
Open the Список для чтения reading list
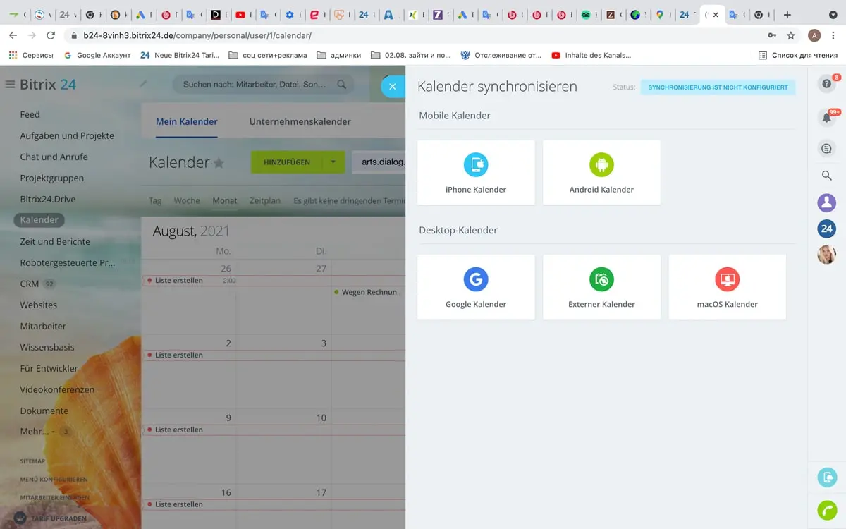[798, 55]
